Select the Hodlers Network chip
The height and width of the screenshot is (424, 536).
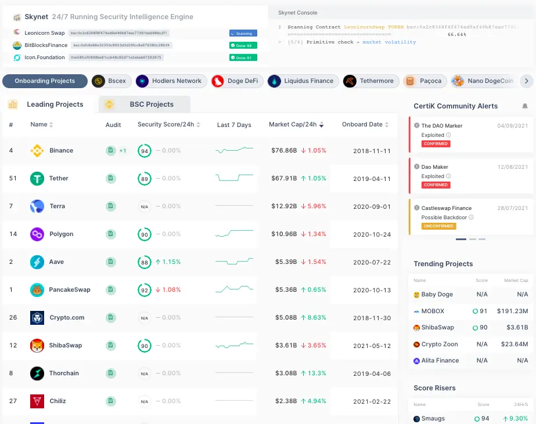pyautogui.click(x=171, y=81)
